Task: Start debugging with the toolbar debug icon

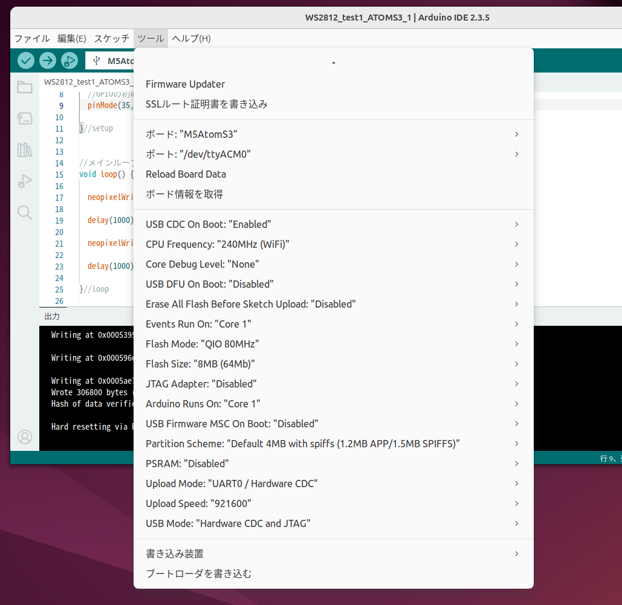Action: point(69,60)
